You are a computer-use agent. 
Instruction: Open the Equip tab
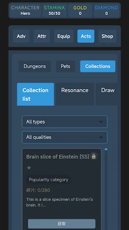tap(64, 36)
